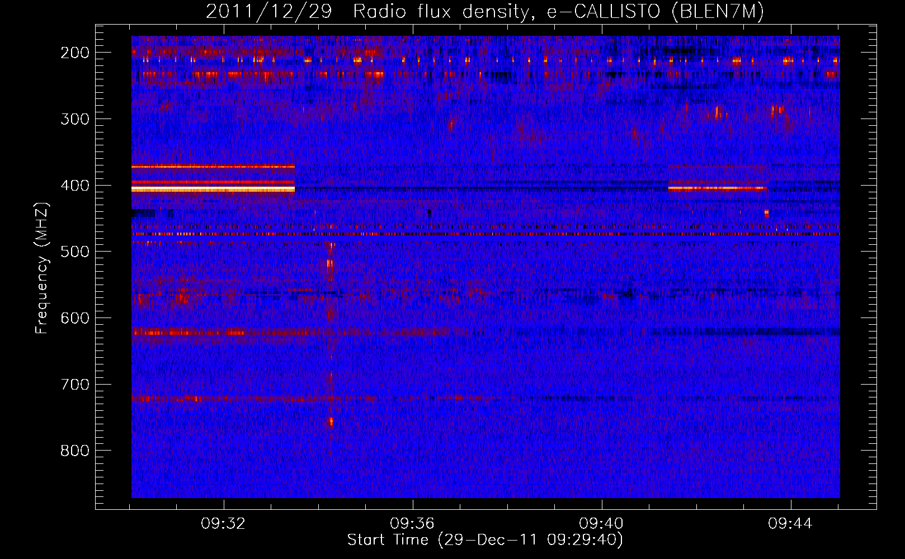Image resolution: width=905 pixels, height=559 pixels.
Task: Click the bright yellow emission band near 405 MHz
Action: point(213,190)
